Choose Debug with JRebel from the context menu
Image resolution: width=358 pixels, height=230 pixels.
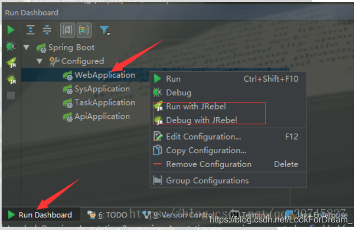[228, 120]
